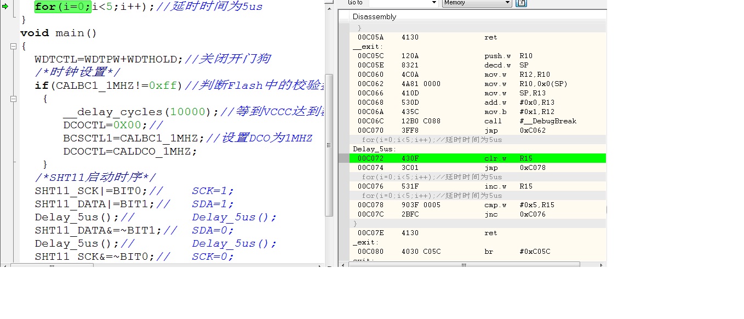Viewport: 744px width, 319px height.
Task: Select the 'jmp 0xC078' row at 00C074
Action: pyautogui.click(x=478, y=168)
